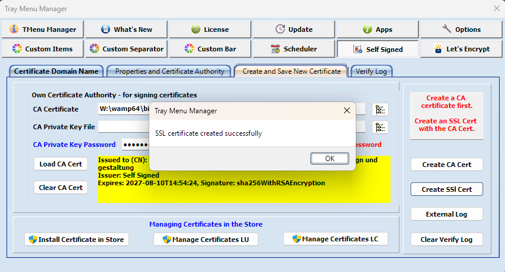The image size is (505, 272).
Task: Click the Clear Verify Log button
Action: (447, 240)
